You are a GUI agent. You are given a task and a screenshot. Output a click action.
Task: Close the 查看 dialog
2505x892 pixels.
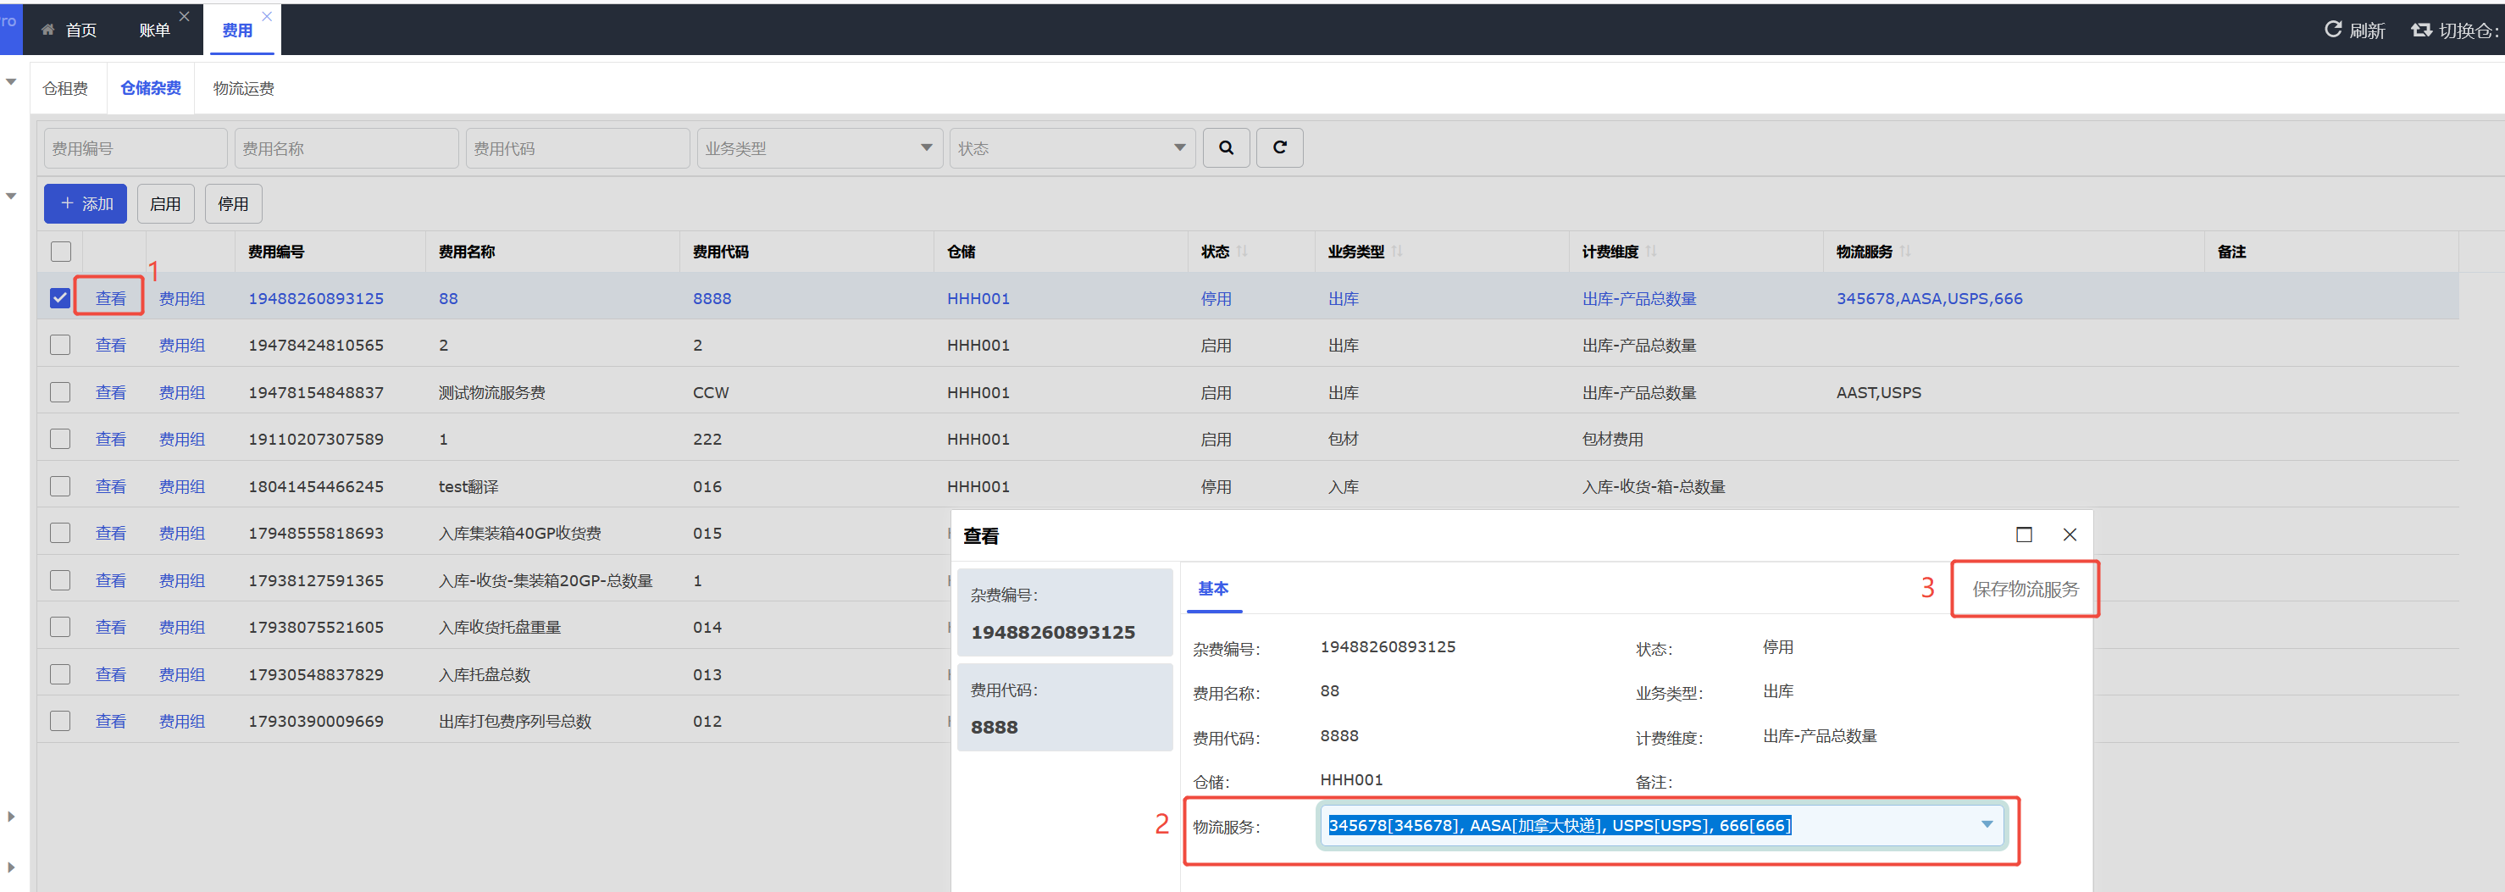2070,535
